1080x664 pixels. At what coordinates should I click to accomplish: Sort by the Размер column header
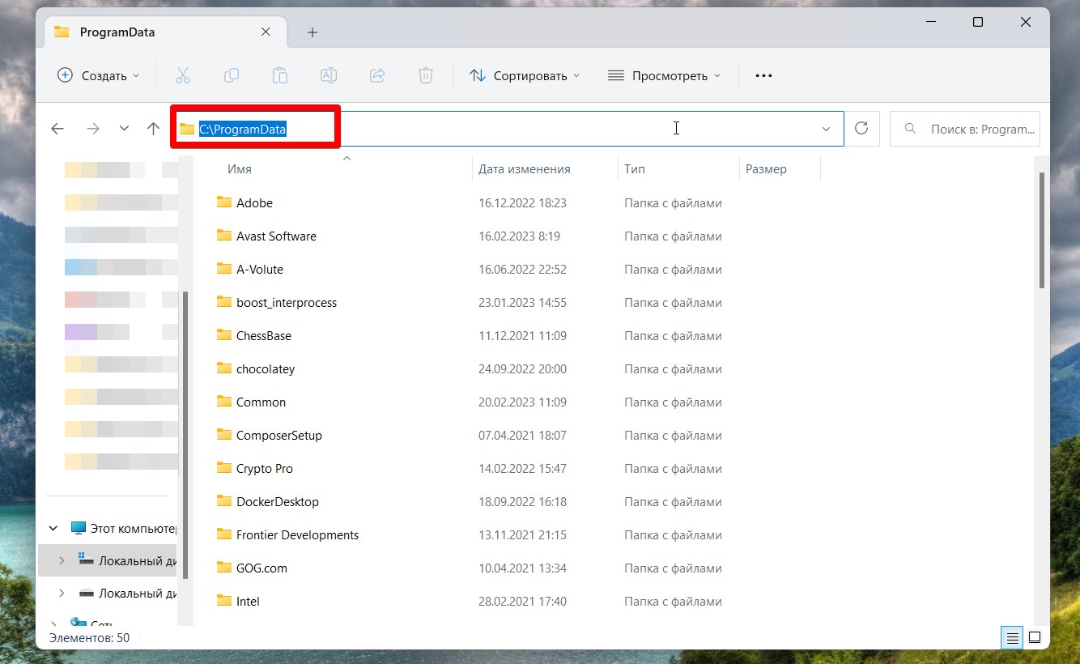pos(766,169)
